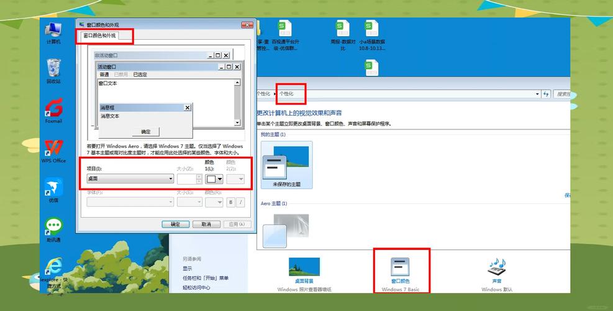The image size is (613, 311).
Task: Open the 窗口颜色 Windows 7 Basic icon
Action: coord(401,267)
